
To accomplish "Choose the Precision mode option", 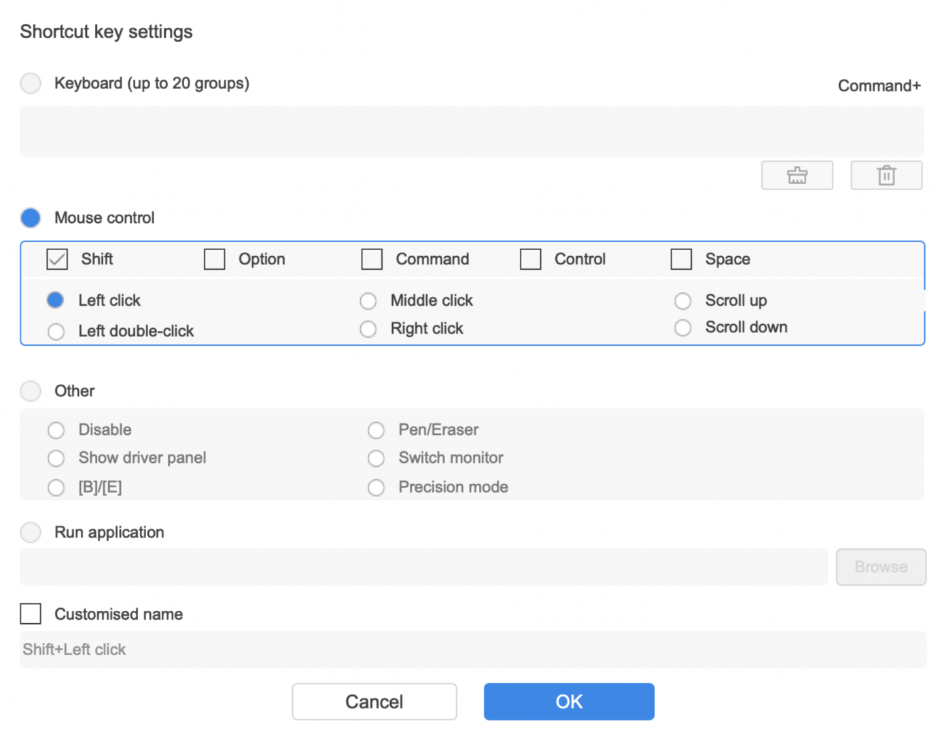I will (377, 488).
